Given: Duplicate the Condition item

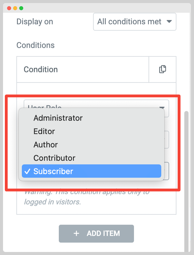Looking at the screenshot, I should coord(162,69).
